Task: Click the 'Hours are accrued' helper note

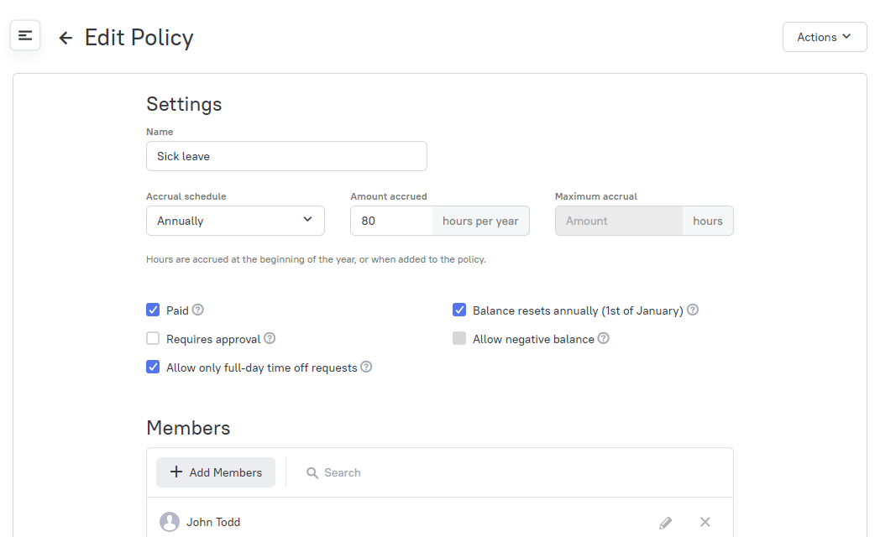Action: pos(316,259)
